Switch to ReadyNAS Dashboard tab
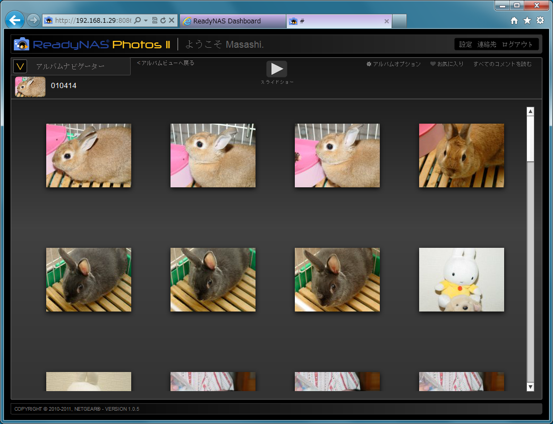The height and width of the screenshot is (424, 553). pos(233,21)
